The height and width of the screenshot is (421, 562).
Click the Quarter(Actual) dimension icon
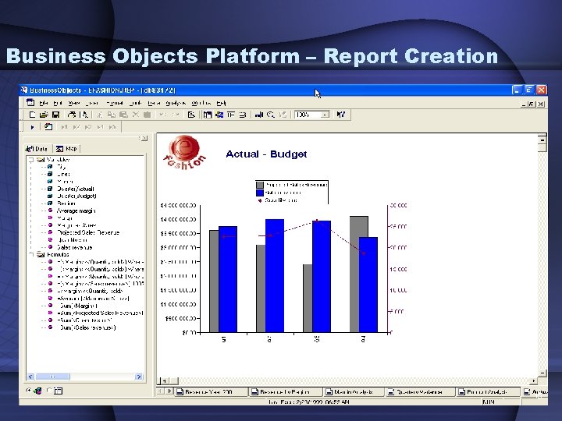[x=51, y=189]
